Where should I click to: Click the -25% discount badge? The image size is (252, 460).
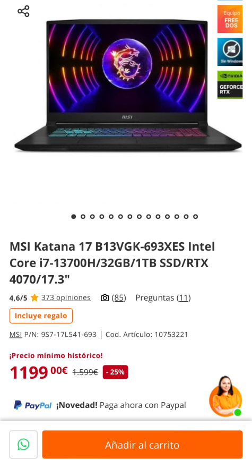tap(115, 372)
